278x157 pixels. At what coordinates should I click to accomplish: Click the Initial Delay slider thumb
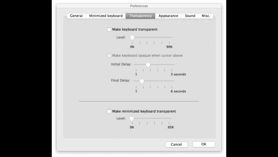click(x=148, y=65)
